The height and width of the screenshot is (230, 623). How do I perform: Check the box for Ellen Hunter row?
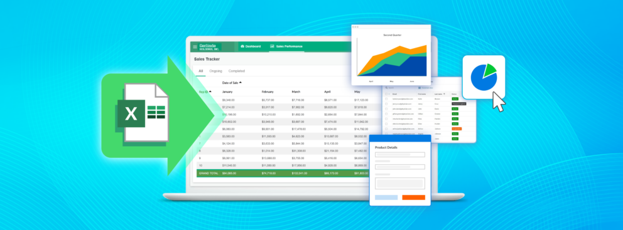coord(386,123)
